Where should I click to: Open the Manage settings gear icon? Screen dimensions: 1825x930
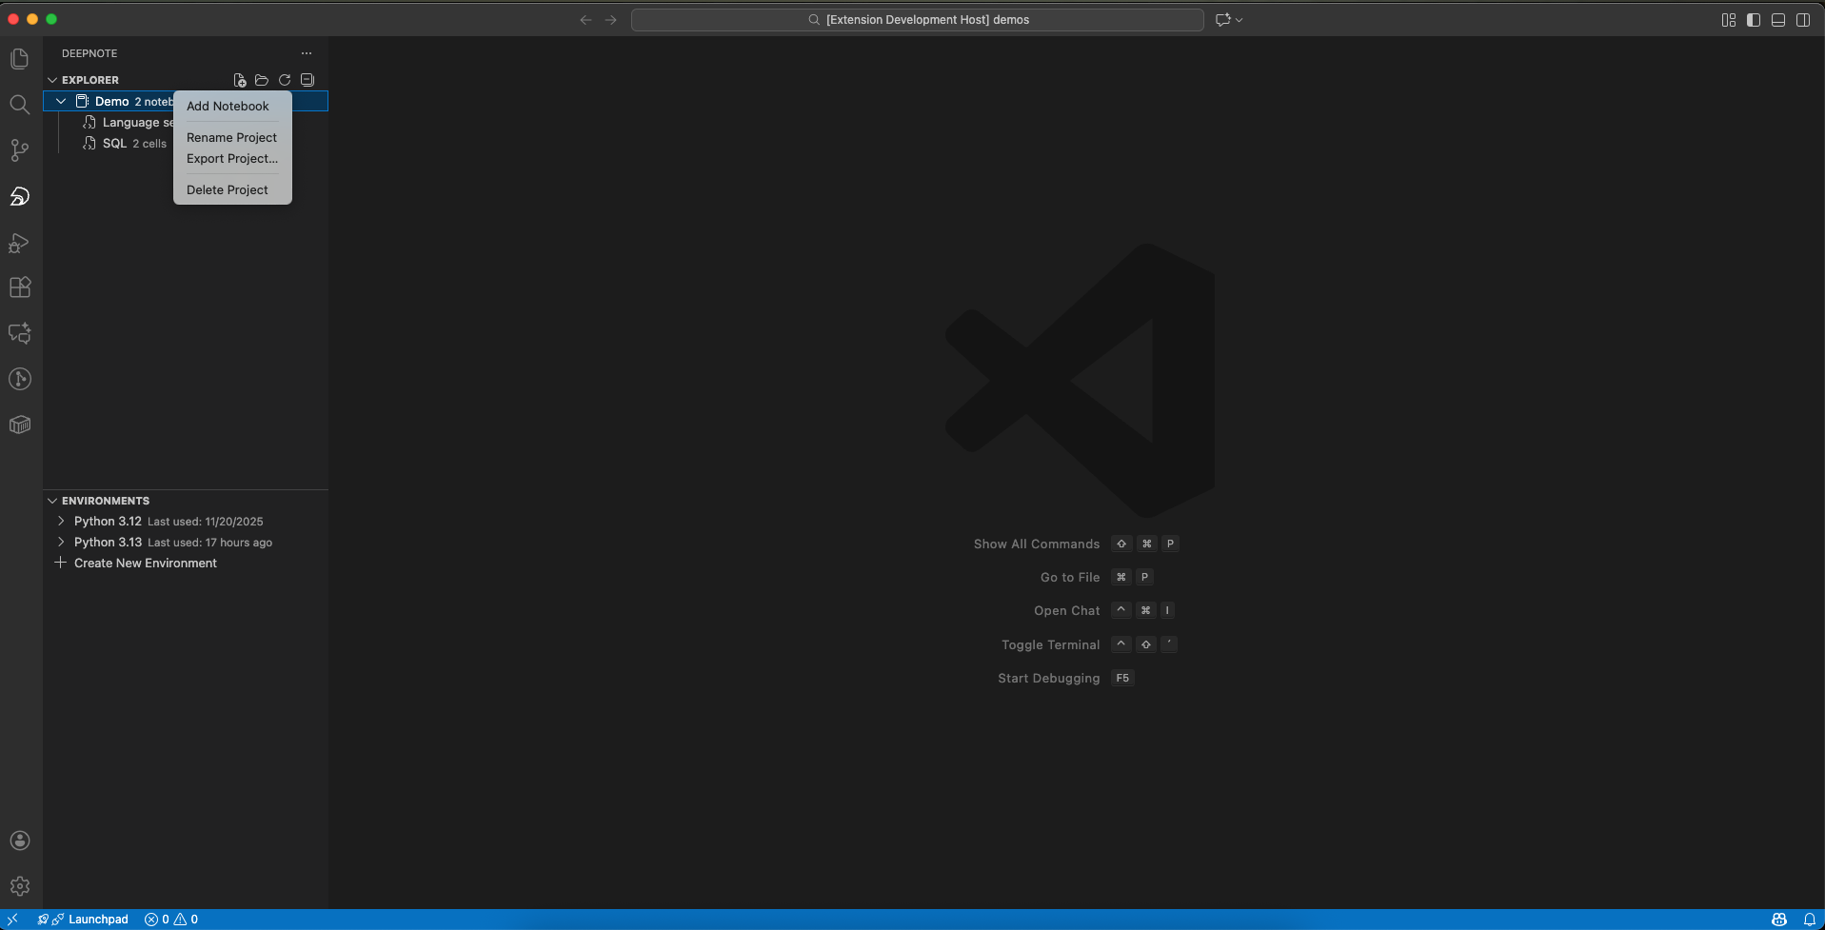click(19, 886)
